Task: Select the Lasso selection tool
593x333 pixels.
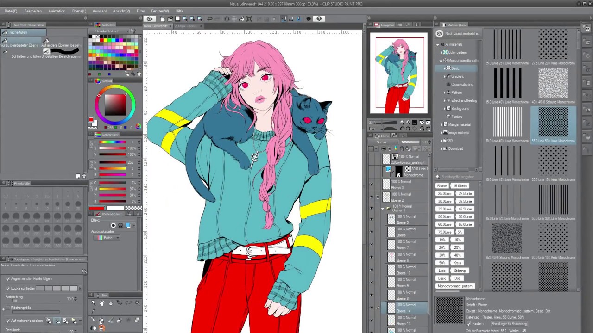Action: [x=128, y=303]
